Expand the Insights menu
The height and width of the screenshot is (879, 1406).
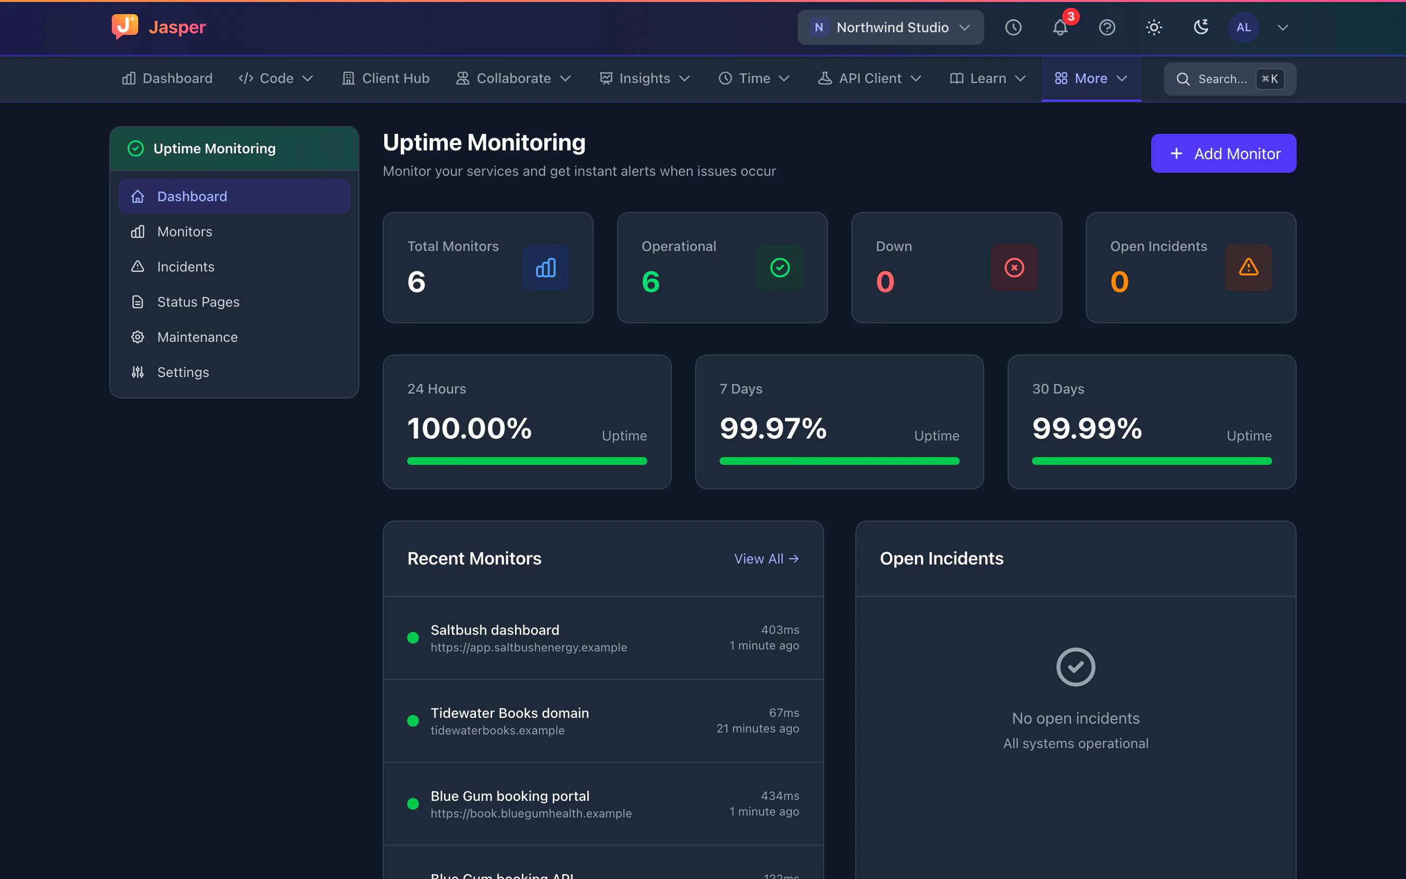pyautogui.click(x=645, y=79)
